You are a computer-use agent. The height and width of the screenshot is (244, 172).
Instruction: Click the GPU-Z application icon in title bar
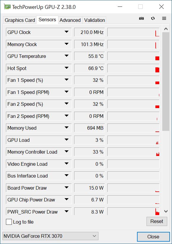(7, 7)
